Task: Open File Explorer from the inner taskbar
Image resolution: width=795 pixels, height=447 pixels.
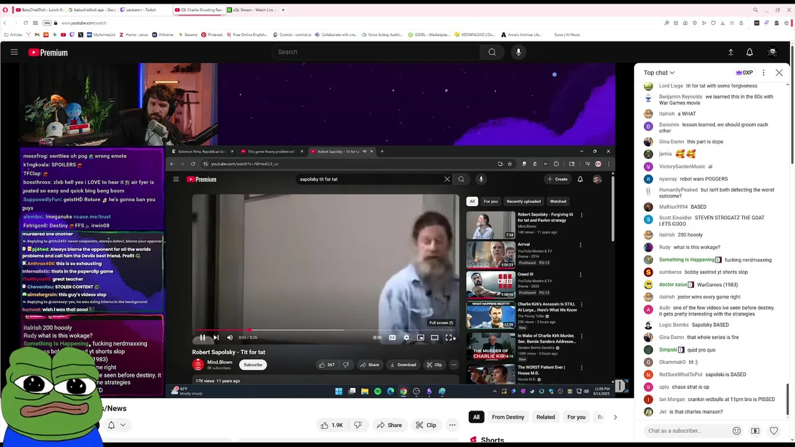Action: click(365, 391)
